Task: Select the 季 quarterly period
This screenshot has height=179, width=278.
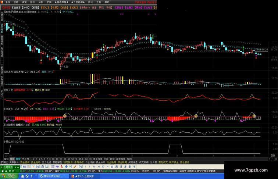Action: pos(130,167)
